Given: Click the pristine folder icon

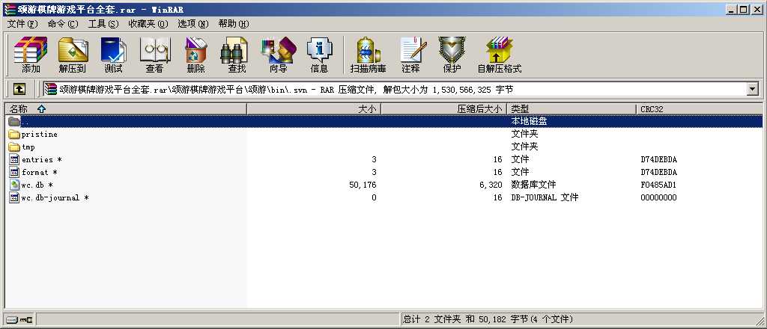Looking at the screenshot, I should pos(14,135).
